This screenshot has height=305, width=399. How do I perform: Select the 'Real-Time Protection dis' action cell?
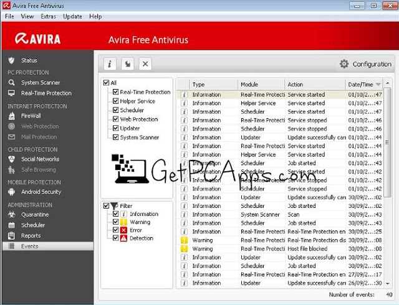[x=316, y=240]
